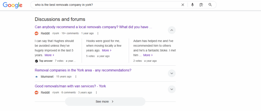Expand the Mumsnet removal companies discussion
The height and width of the screenshot is (111, 261).
[172, 73]
